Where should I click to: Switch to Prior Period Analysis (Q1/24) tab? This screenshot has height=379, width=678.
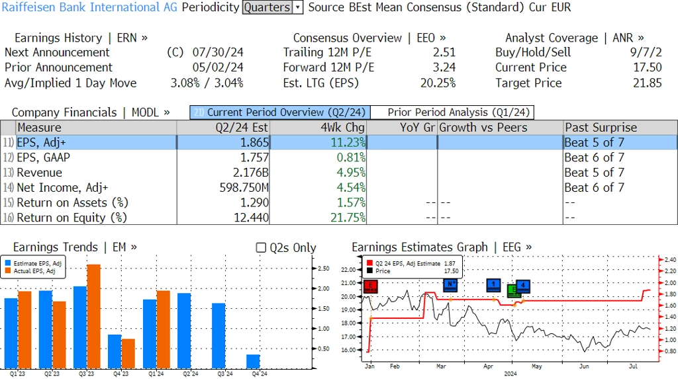pyautogui.click(x=452, y=112)
